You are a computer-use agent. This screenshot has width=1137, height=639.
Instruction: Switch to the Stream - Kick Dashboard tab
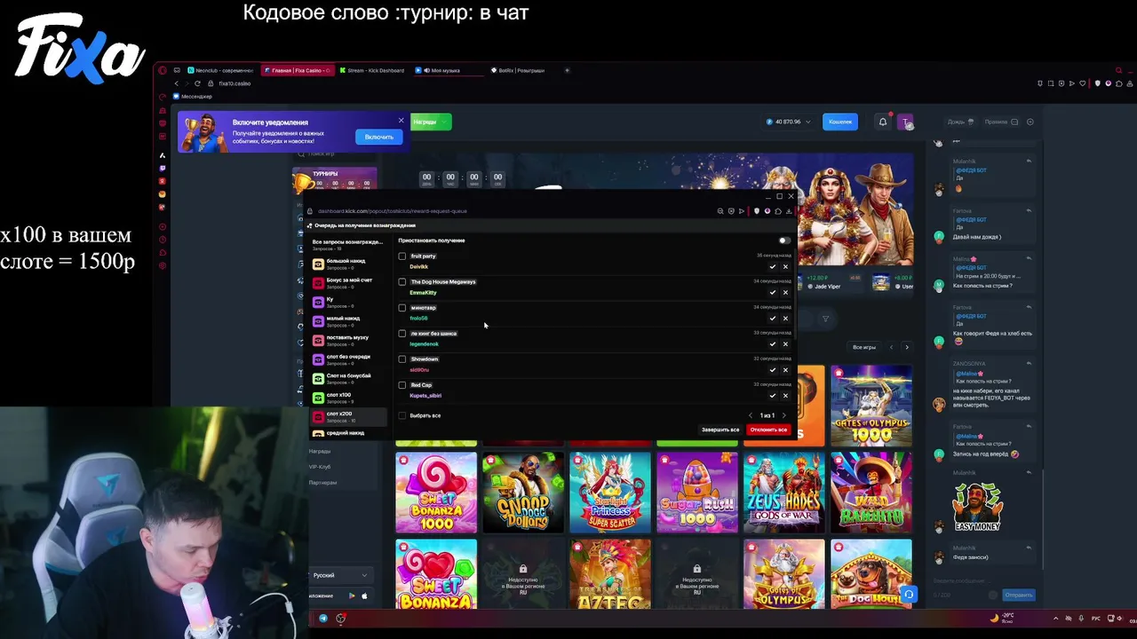pyautogui.click(x=373, y=70)
